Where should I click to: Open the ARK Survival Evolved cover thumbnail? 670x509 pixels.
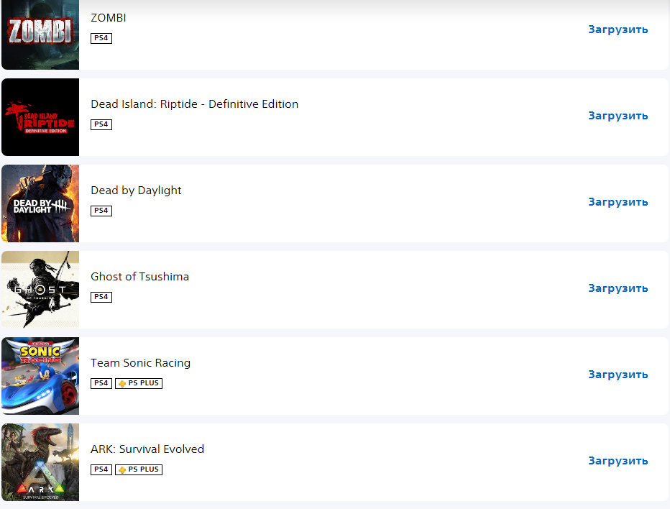pos(40,462)
